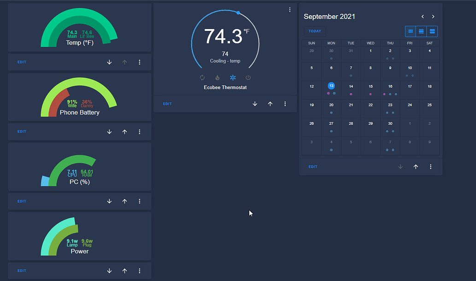Select heat mode on the Ecobee thermostat
Screen dimensions: 476x281
coord(217,77)
